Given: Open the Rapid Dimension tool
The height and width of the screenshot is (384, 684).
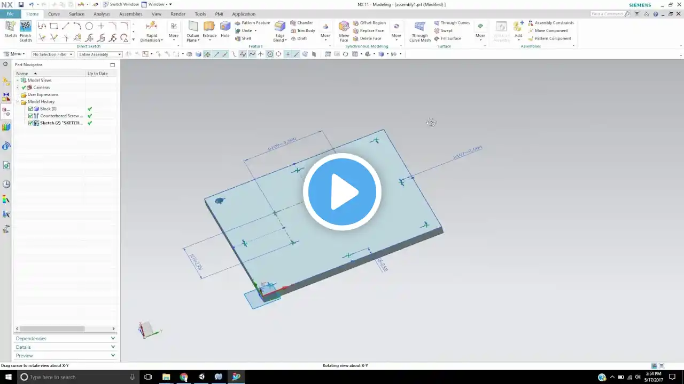Looking at the screenshot, I should point(152,31).
